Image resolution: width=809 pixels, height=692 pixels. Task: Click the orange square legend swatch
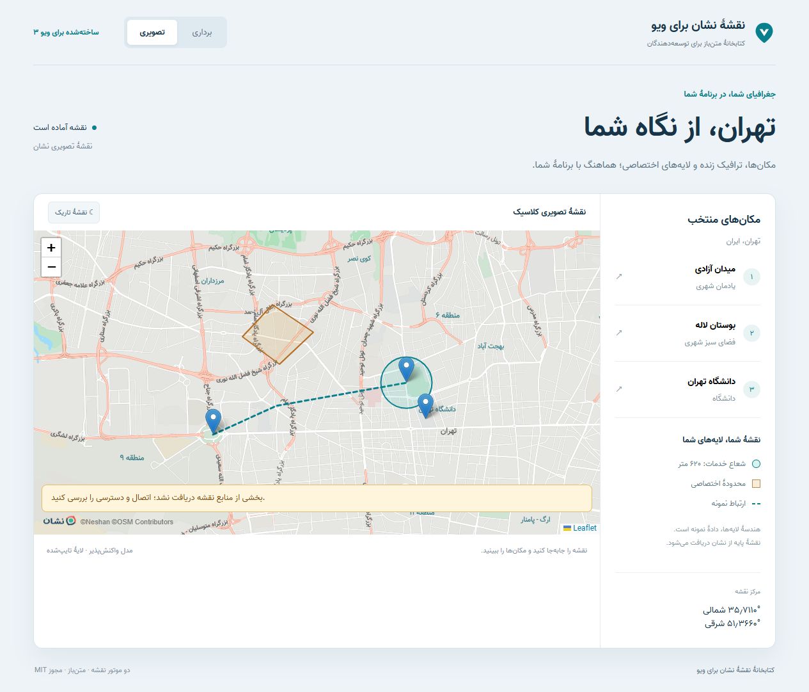[x=757, y=484]
